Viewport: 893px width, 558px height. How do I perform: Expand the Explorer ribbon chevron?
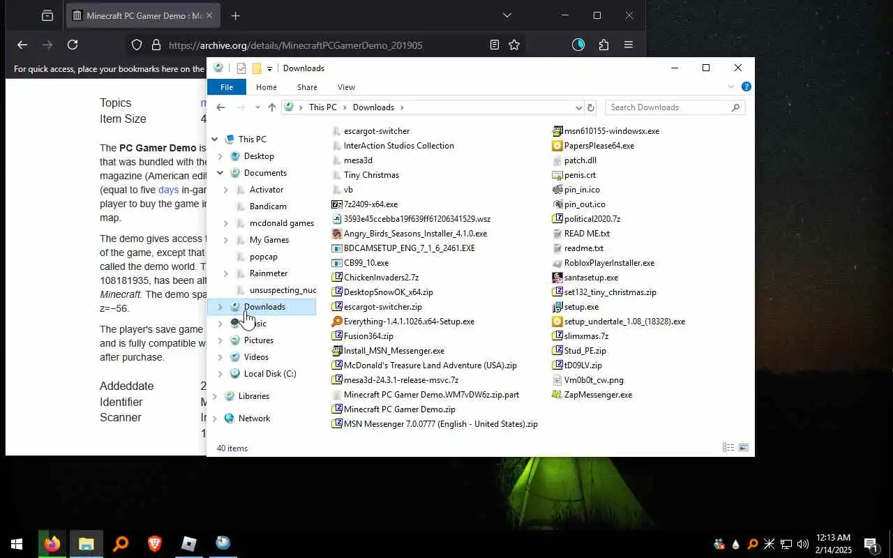731,87
